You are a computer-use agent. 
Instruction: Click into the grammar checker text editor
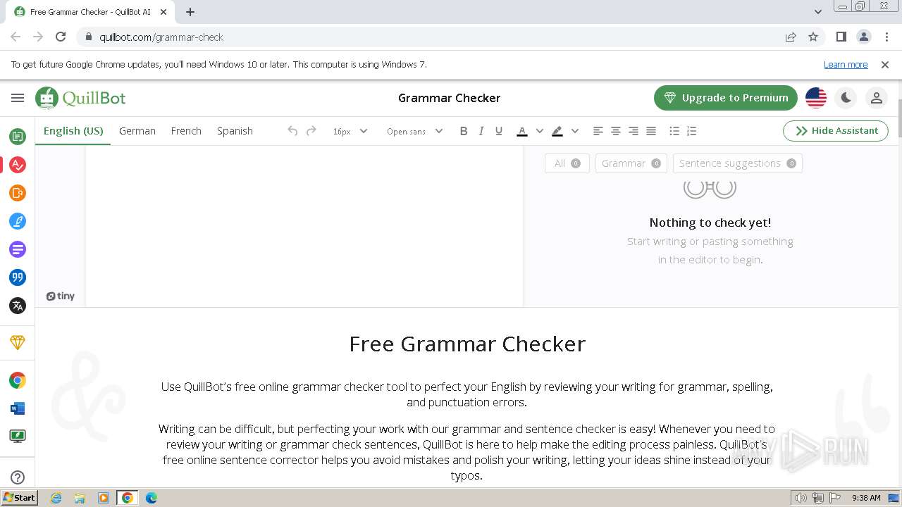pyautogui.click(x=304, y=225)
